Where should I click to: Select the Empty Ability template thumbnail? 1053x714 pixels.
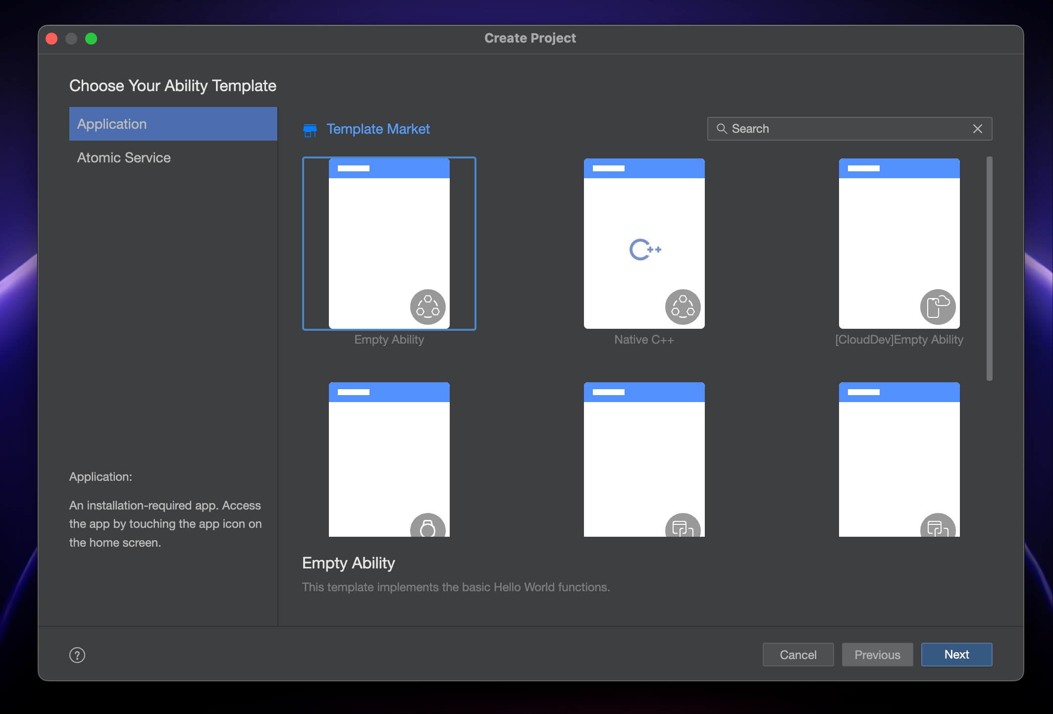click(389, 244)
